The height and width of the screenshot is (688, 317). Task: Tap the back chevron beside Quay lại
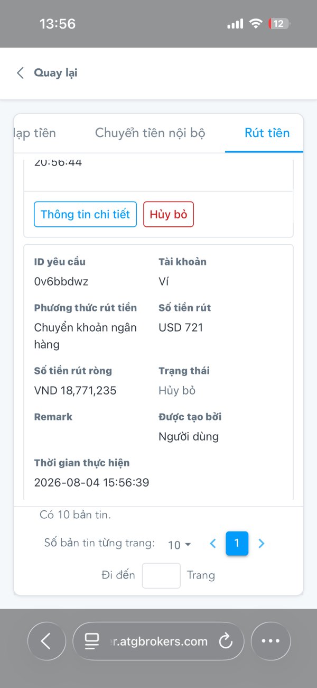(x=20, y=73)
